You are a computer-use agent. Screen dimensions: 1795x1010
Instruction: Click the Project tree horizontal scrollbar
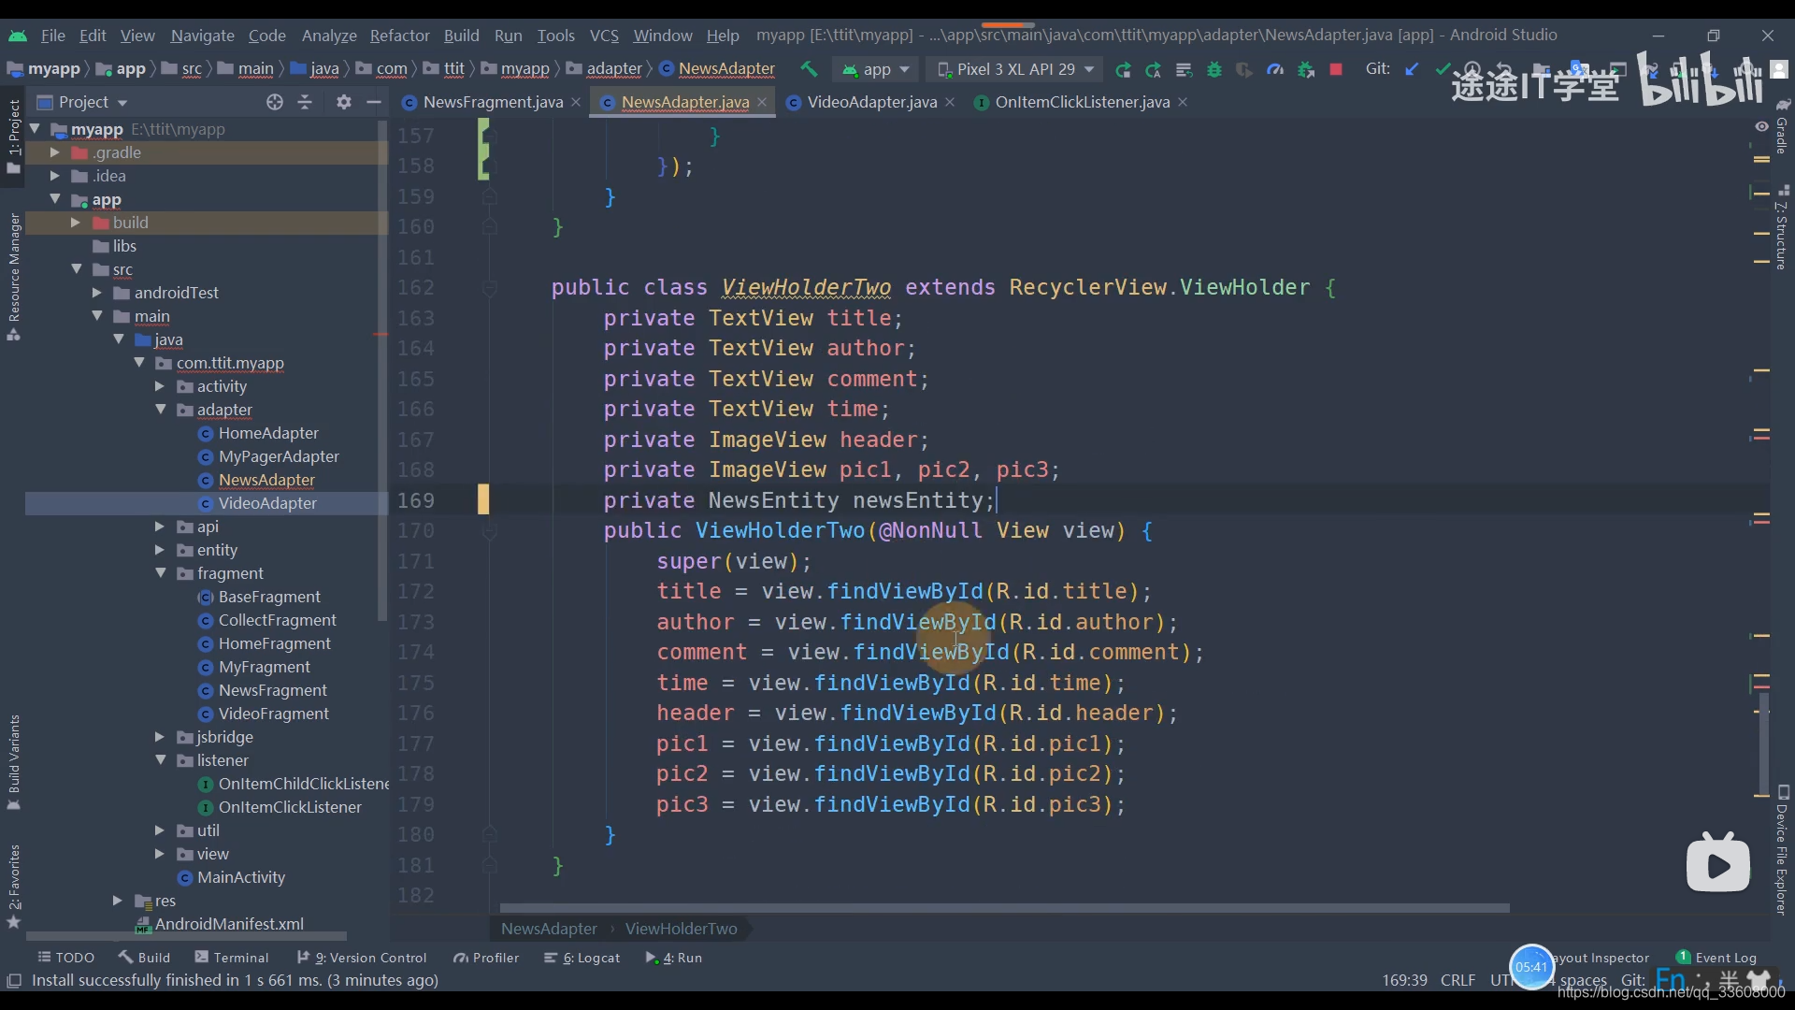(x=186, y=935)
